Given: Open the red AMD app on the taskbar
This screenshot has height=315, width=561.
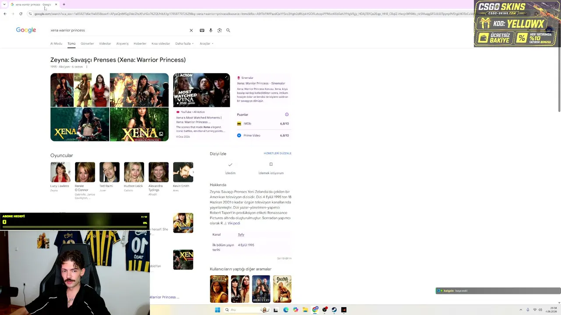Looking at the screenshot, I should (x=344, y=310).
